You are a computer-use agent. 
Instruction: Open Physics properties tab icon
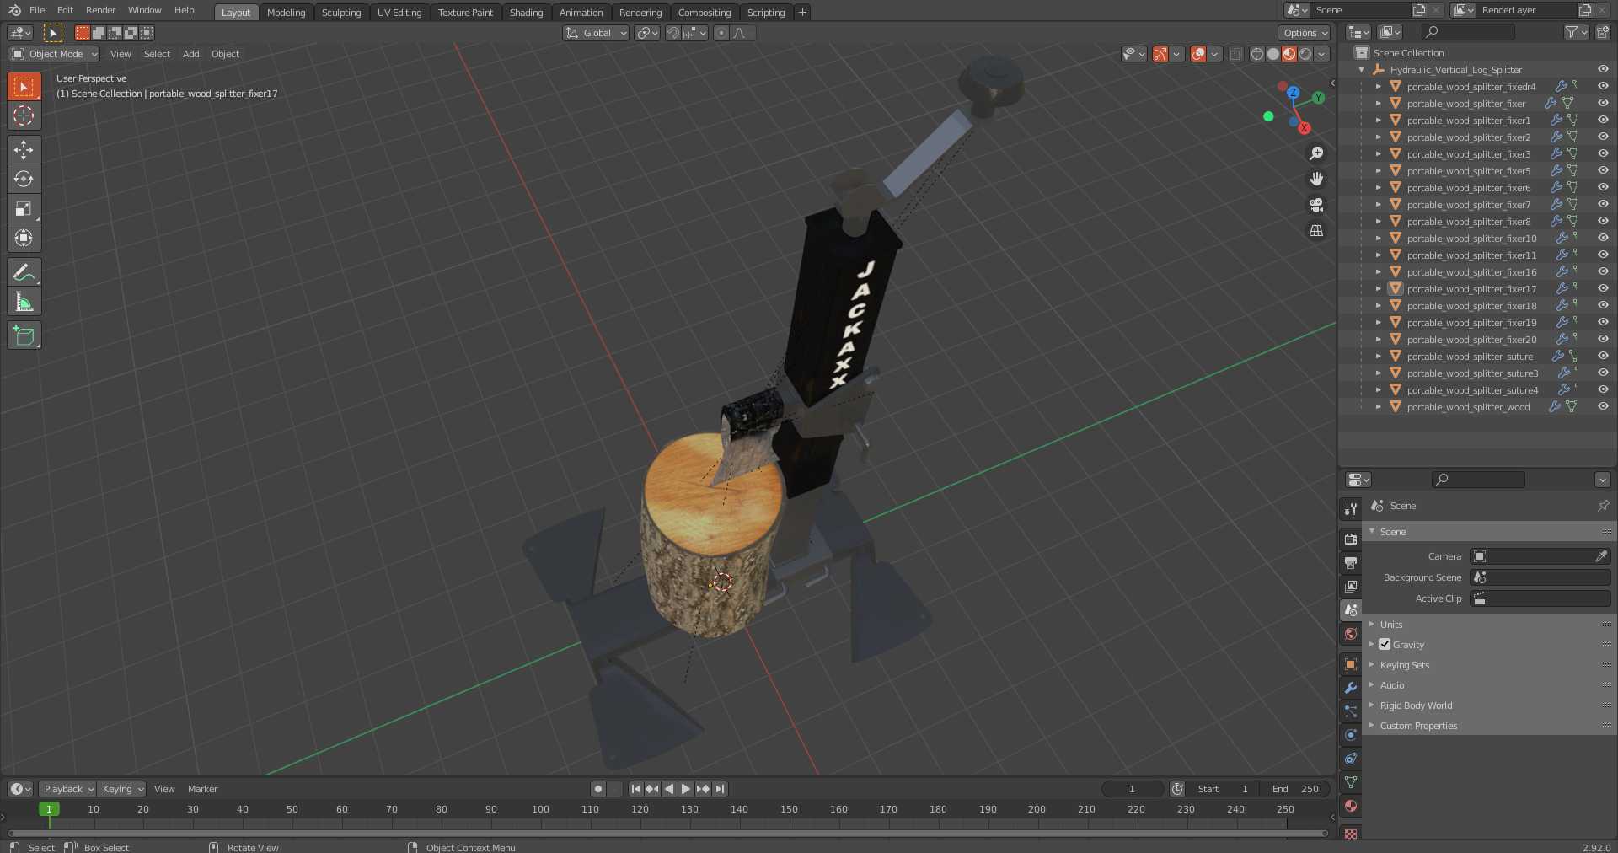1351,735
